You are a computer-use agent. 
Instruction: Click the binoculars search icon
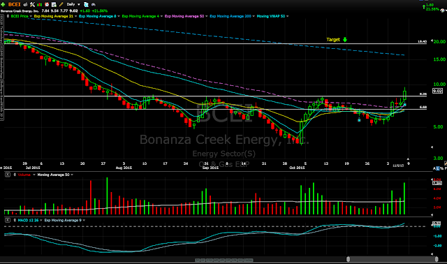pyautogui.click(x=93, y=5)
